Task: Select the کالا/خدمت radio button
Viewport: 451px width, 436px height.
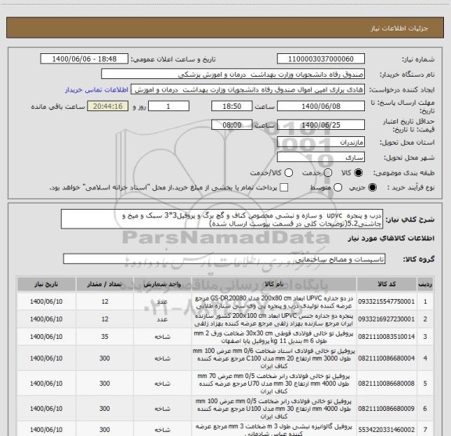Action: (x=288, y=173)
